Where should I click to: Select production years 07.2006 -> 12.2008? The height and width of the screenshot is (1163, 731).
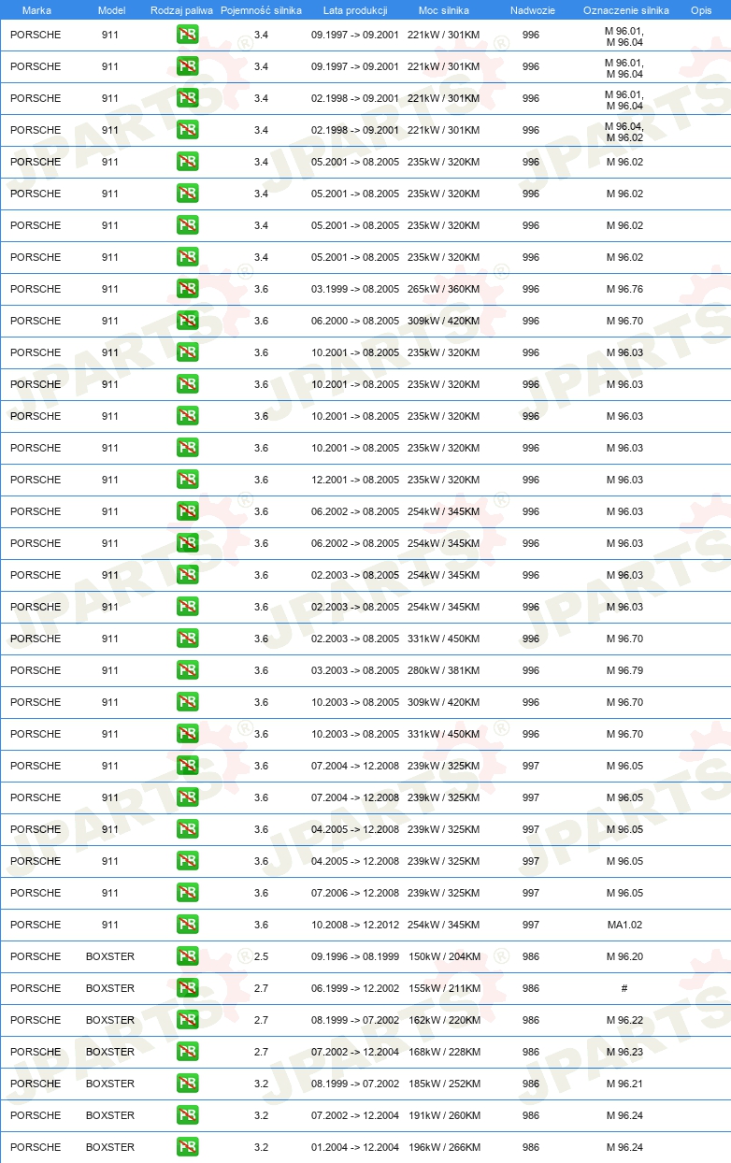coord(355,893)
